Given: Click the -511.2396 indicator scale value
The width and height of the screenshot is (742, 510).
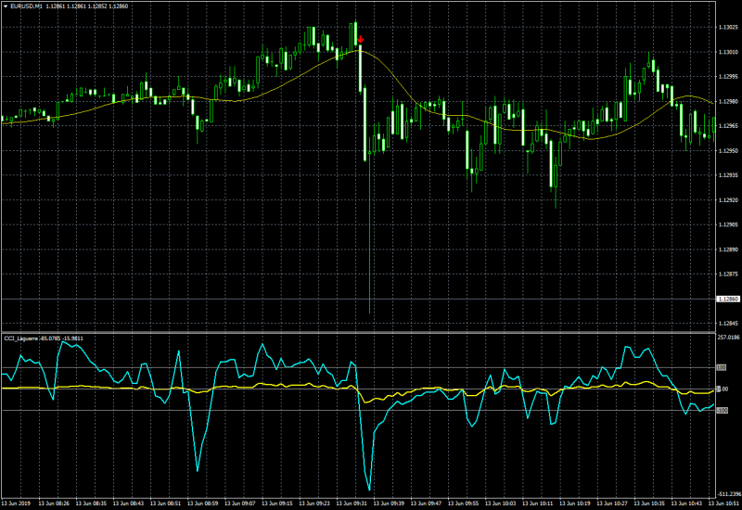Looking at the screenshot, I should click(729, 494).
